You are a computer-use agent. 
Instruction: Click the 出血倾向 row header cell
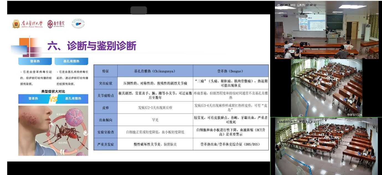point(105,120)
